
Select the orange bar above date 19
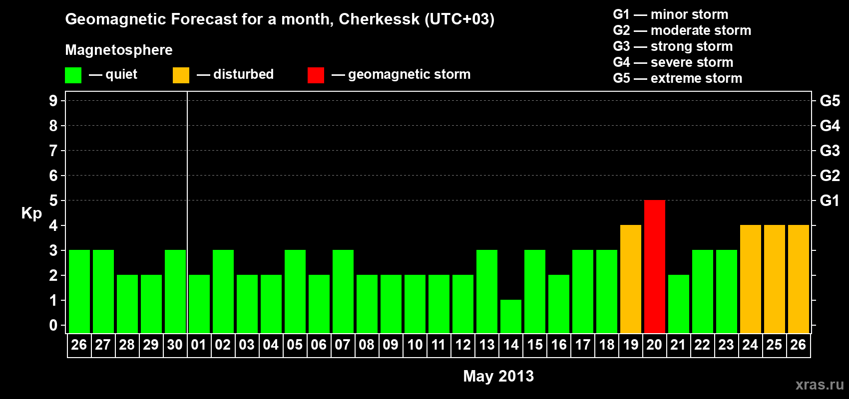pos(631,279)
